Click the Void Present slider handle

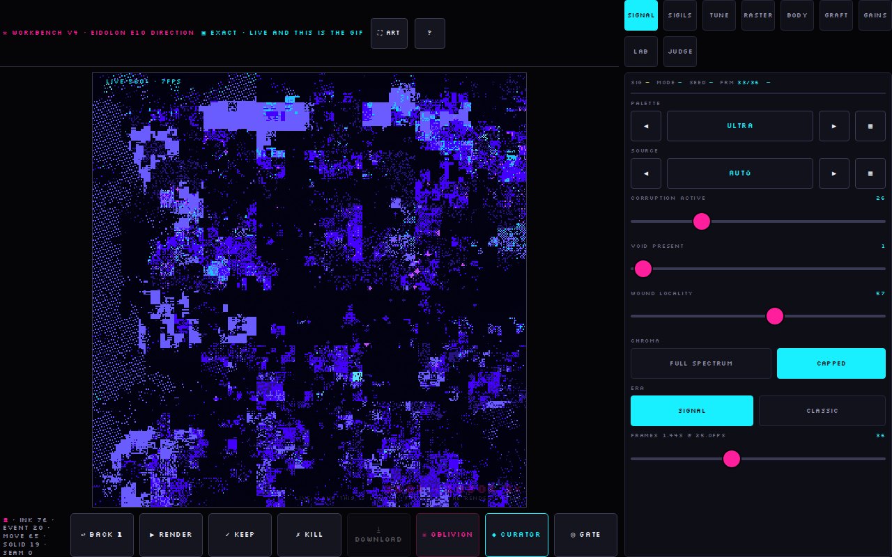[x=643, y=269]
